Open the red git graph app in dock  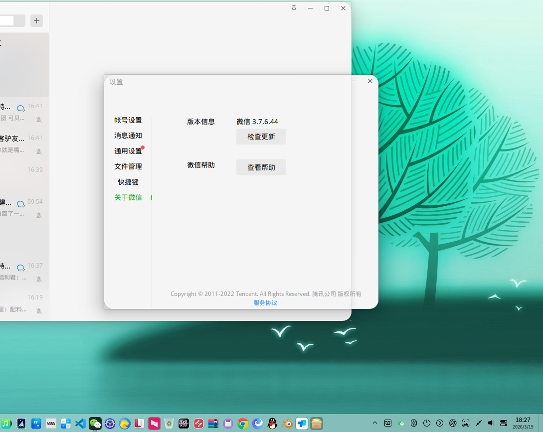(198, 424)
